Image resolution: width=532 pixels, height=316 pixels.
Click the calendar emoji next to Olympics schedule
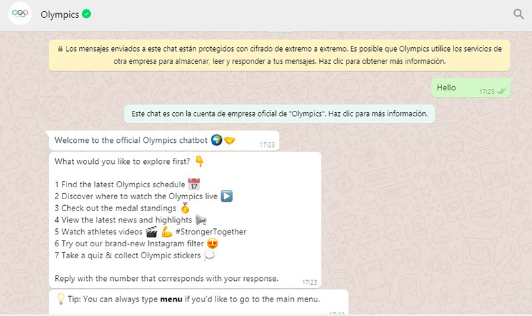(x=194, y=185)
